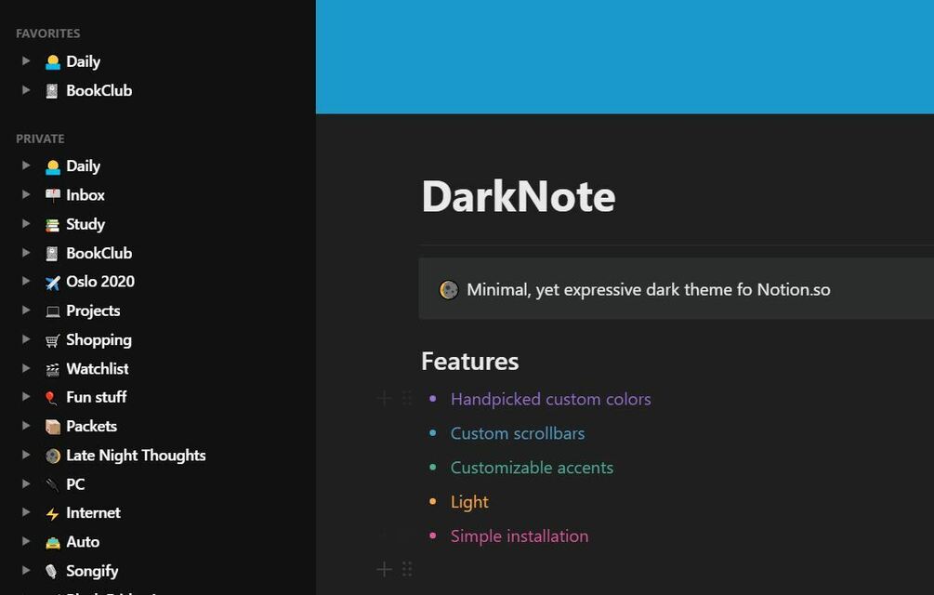Click the shopping cart icon for Shopping
The image size is (934, 595).
tap(53, 340)
